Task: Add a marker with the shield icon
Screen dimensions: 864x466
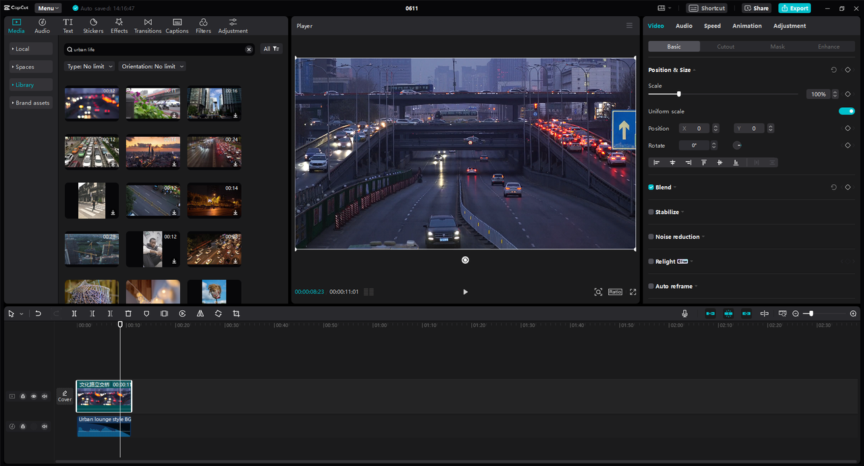Action: pyautogui.click(x=146, y=314)
